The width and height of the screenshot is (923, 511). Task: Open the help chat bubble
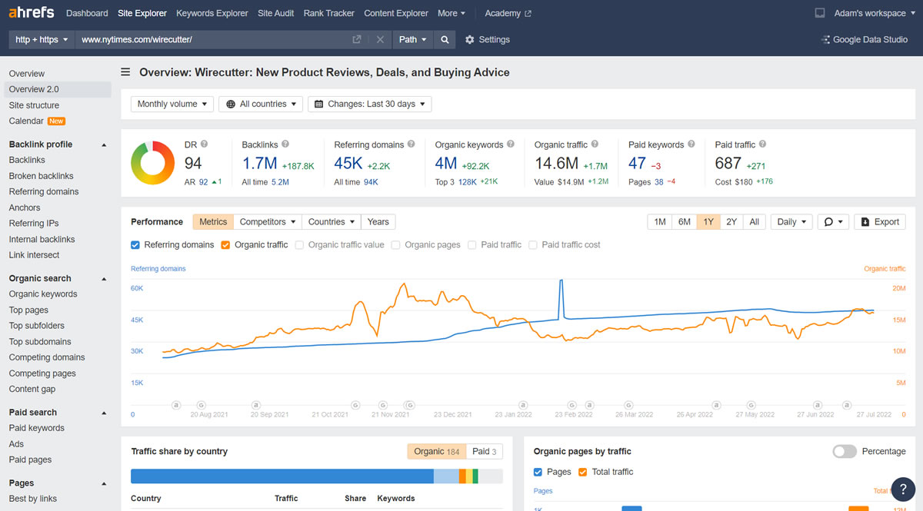(x=903, y=489)
